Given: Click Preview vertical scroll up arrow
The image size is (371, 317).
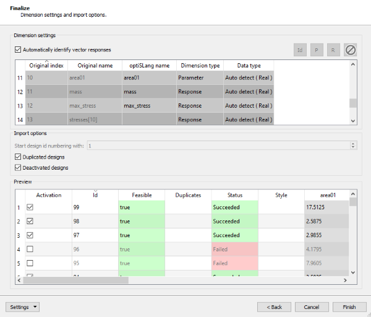Looking at the screenshot, I should (x=353, y=194).
